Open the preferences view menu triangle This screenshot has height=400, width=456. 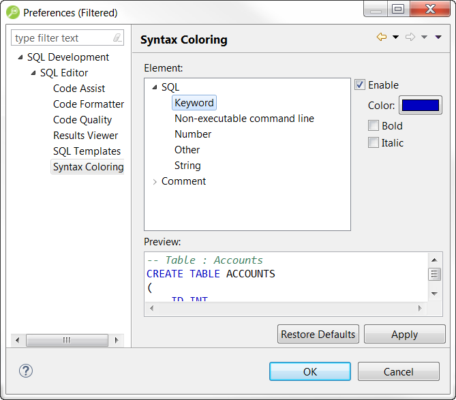[438, 37]
